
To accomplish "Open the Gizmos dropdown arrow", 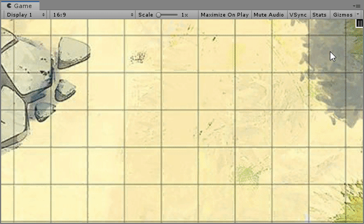I will tap(358, 14).
